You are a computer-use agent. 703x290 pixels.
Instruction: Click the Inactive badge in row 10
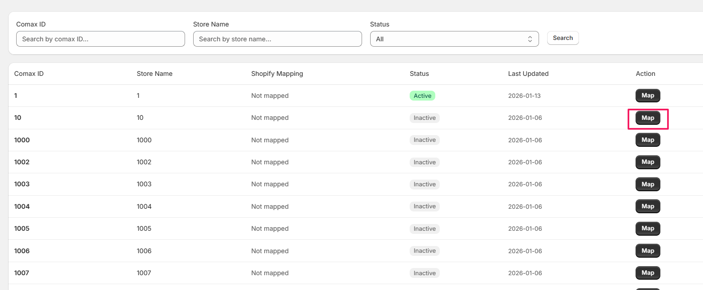(424, 118)
